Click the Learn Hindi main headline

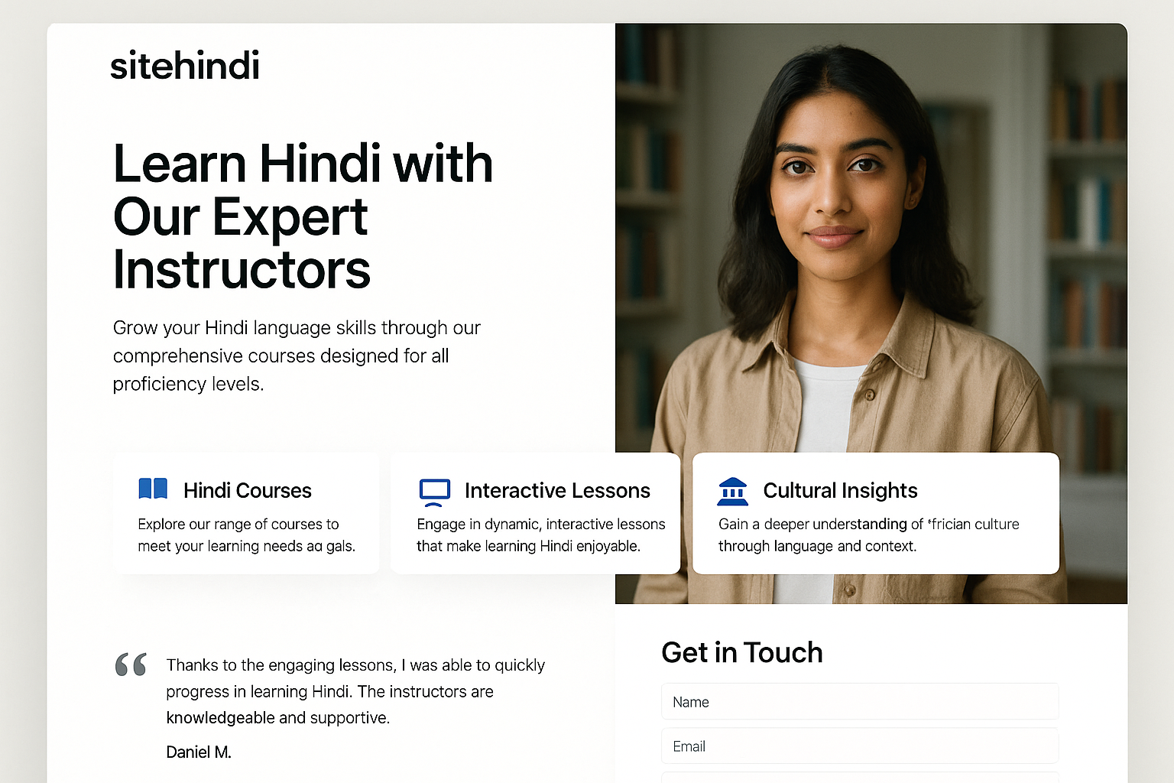(303, 216)
